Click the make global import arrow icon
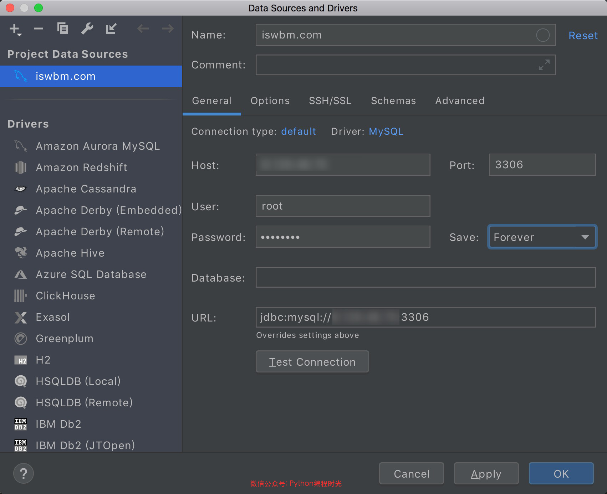 click(x=111, y=29)
